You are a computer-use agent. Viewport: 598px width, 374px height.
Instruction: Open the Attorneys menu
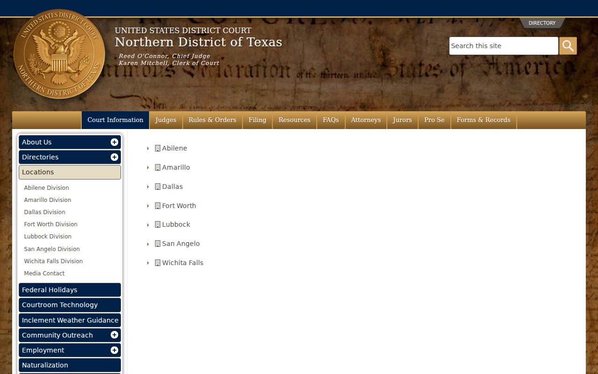[x=366, y=120]
